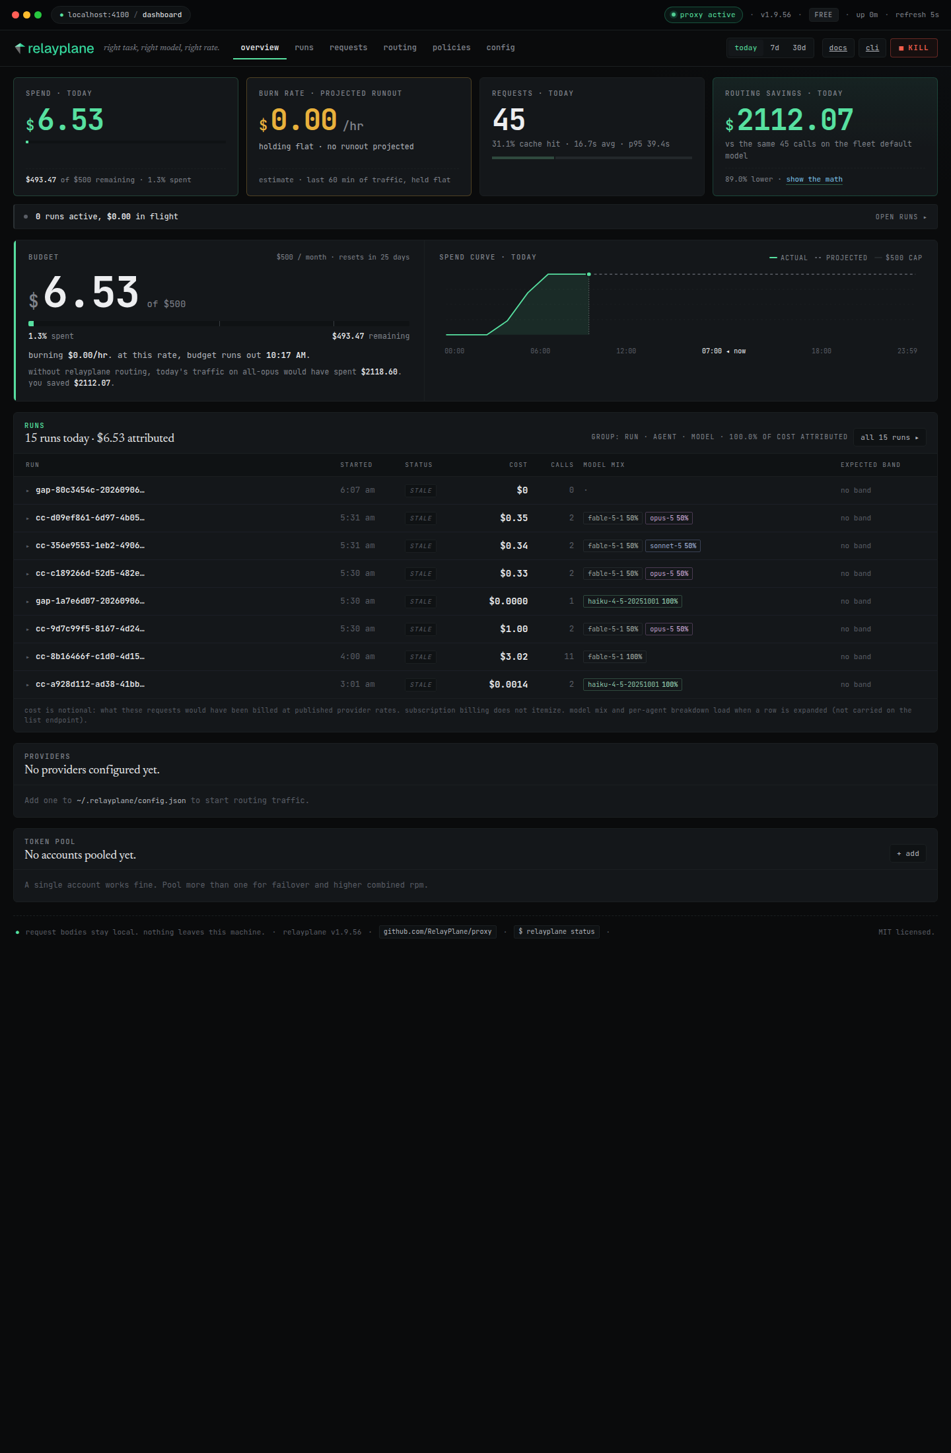Switch time range to 30d
This screenshot has height=1453, width=951.
click(799, 48)
